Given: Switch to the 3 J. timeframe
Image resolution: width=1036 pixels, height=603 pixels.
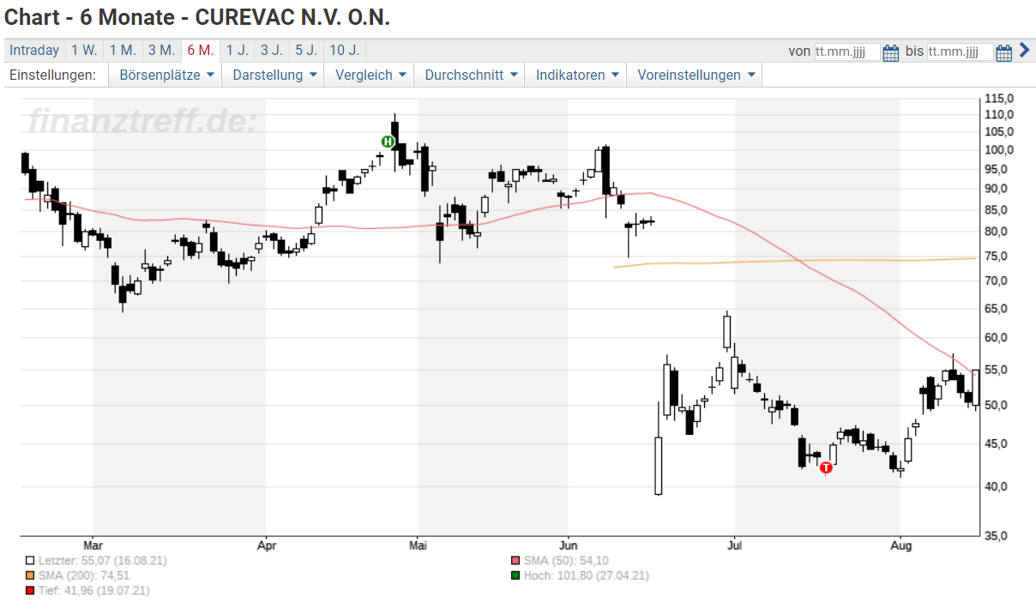Looking at the screenshot, I should click(272, 51).
